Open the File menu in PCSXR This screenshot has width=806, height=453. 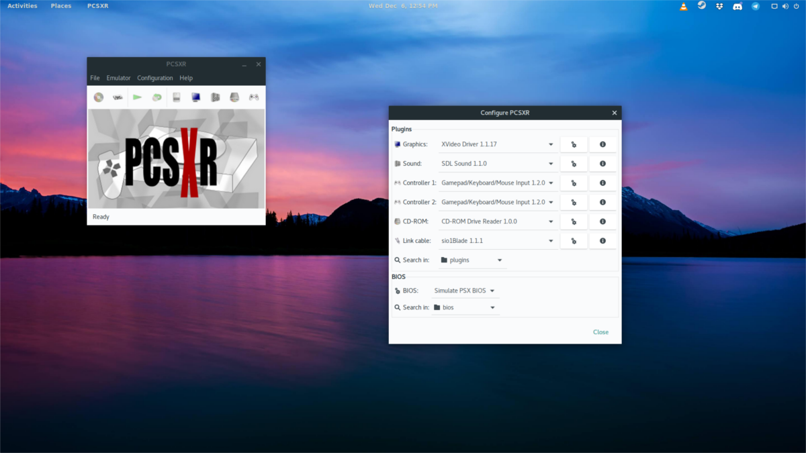coord(95,78)
